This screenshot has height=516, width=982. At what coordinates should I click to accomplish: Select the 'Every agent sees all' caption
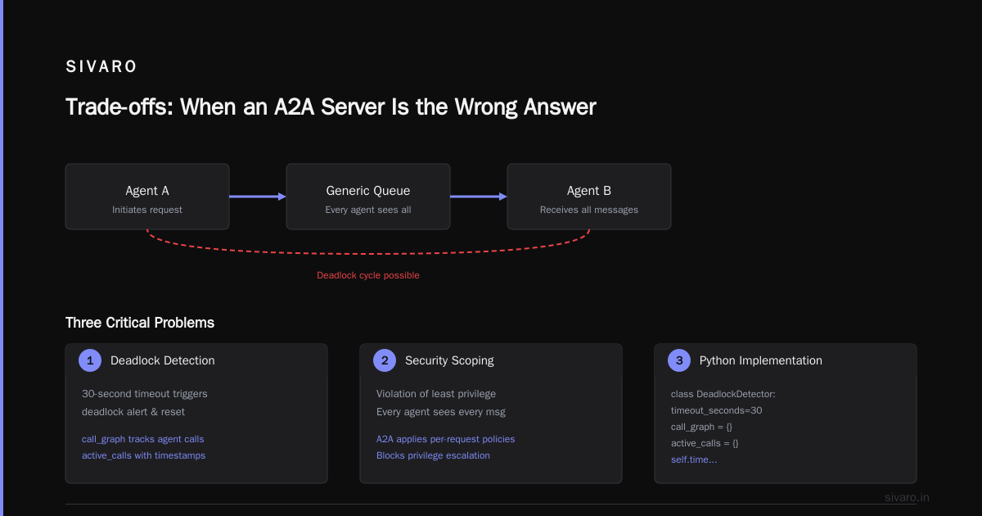(368, 210)
